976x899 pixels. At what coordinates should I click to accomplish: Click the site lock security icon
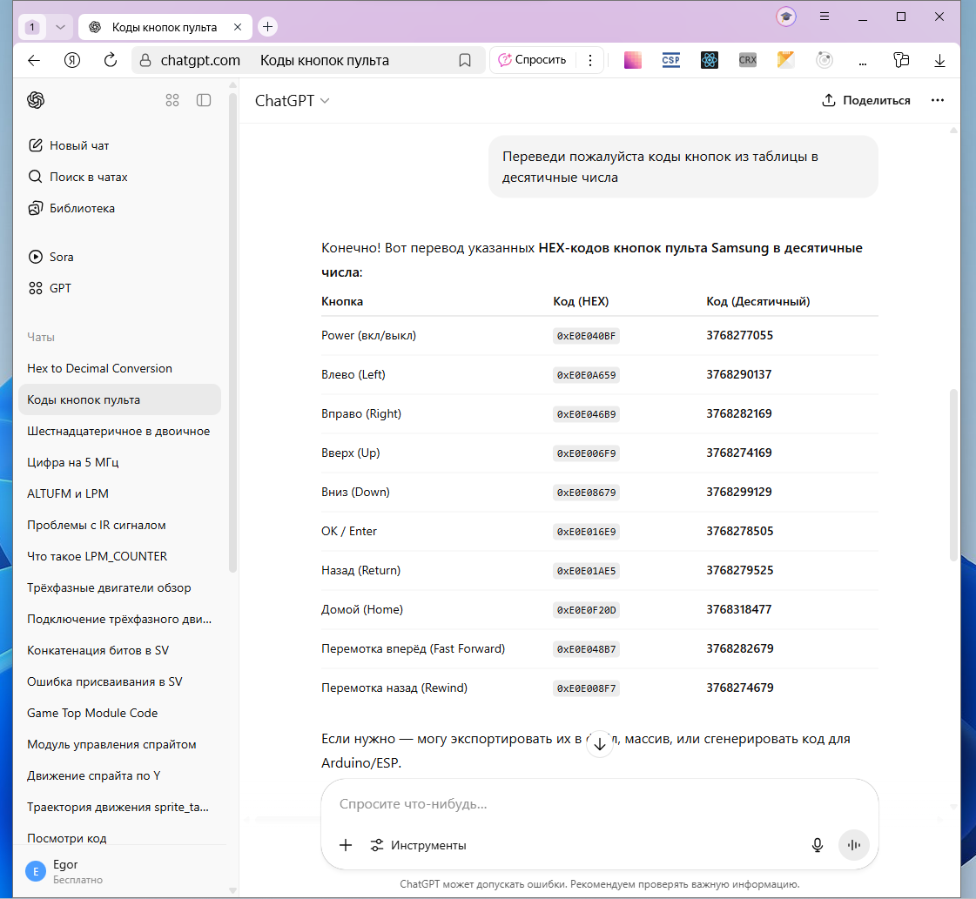[x=145, y=60]
